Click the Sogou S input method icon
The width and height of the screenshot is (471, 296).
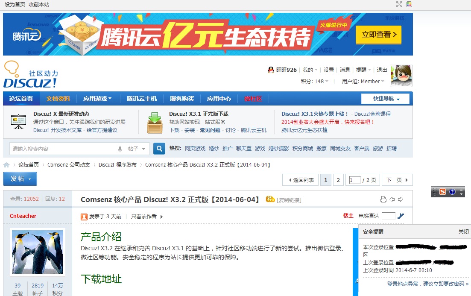pyautogui.click(x=442, y=192)
